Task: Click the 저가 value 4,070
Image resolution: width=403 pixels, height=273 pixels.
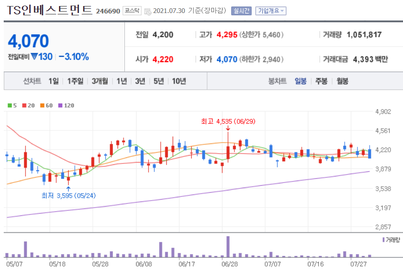Action: (x=227, y=59)
